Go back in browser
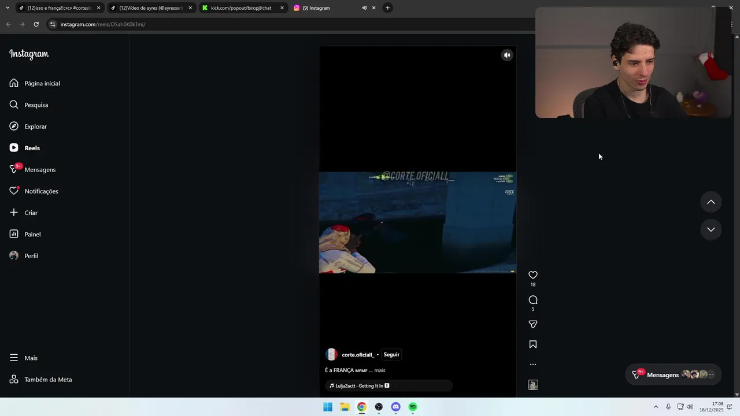 [x=8, y=24]
